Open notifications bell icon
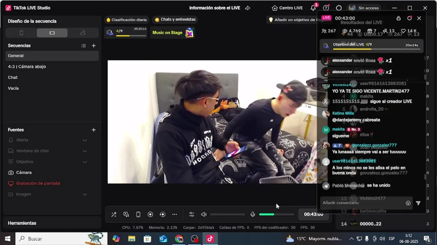Viewport: 437px width, 245px height. 313,8
